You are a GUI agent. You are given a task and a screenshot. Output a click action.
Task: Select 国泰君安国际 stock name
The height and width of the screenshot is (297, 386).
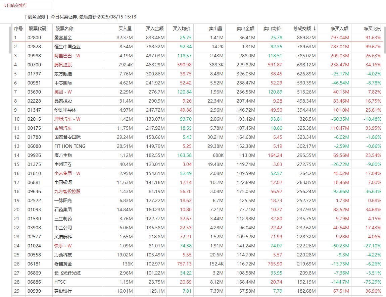[x=67, y=137]
